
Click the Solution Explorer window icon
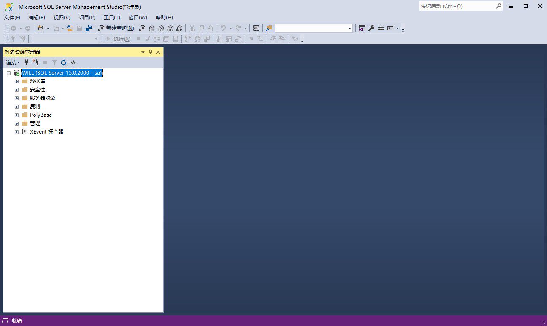pyautogui.click(x=362, y=28)
